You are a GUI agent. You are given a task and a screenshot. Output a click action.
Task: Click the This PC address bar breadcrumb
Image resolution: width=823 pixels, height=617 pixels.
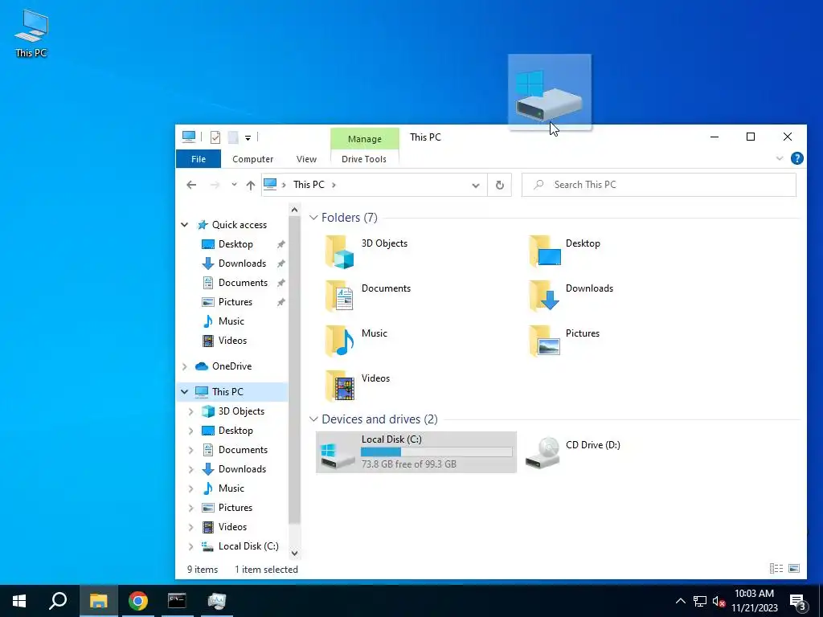tap(309, 185)
